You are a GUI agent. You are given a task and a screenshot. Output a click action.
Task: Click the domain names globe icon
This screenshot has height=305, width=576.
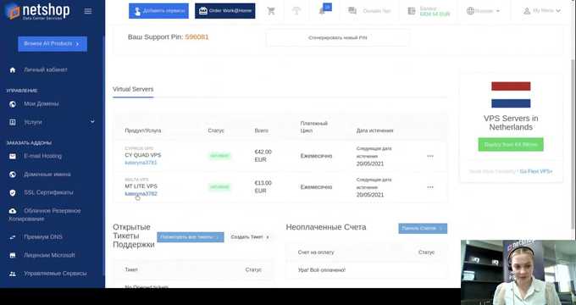pyautogui.click(x=13, y=175)
